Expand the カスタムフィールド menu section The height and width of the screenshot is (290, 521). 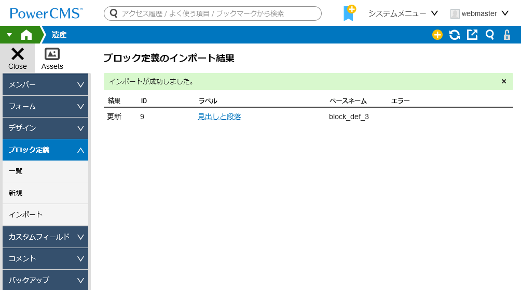(x=46, y=237)
